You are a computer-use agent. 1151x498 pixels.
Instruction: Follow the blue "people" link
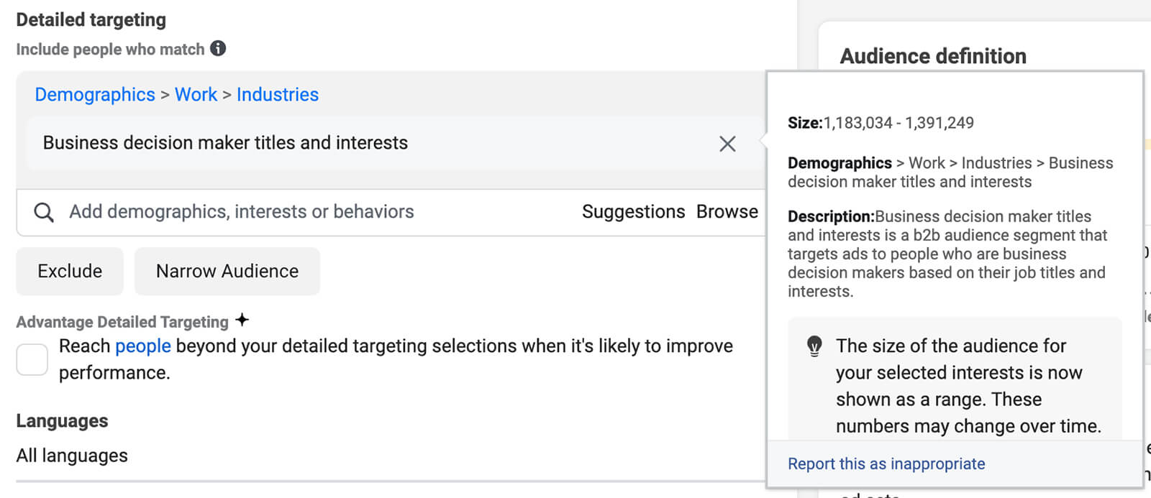(x=143, y=346)
